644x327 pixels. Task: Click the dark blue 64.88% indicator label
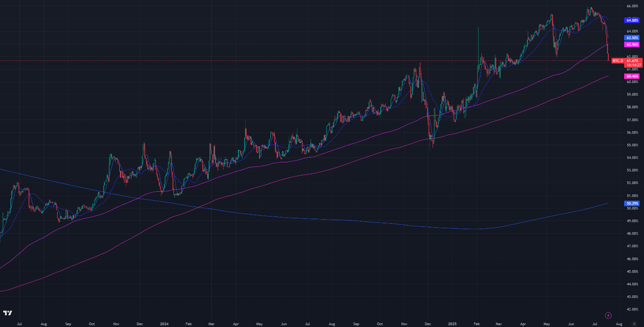632,20
